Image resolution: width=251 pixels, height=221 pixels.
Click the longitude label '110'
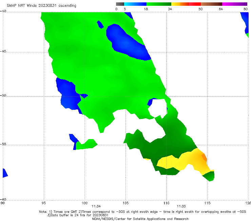click(x=167, y=203)
